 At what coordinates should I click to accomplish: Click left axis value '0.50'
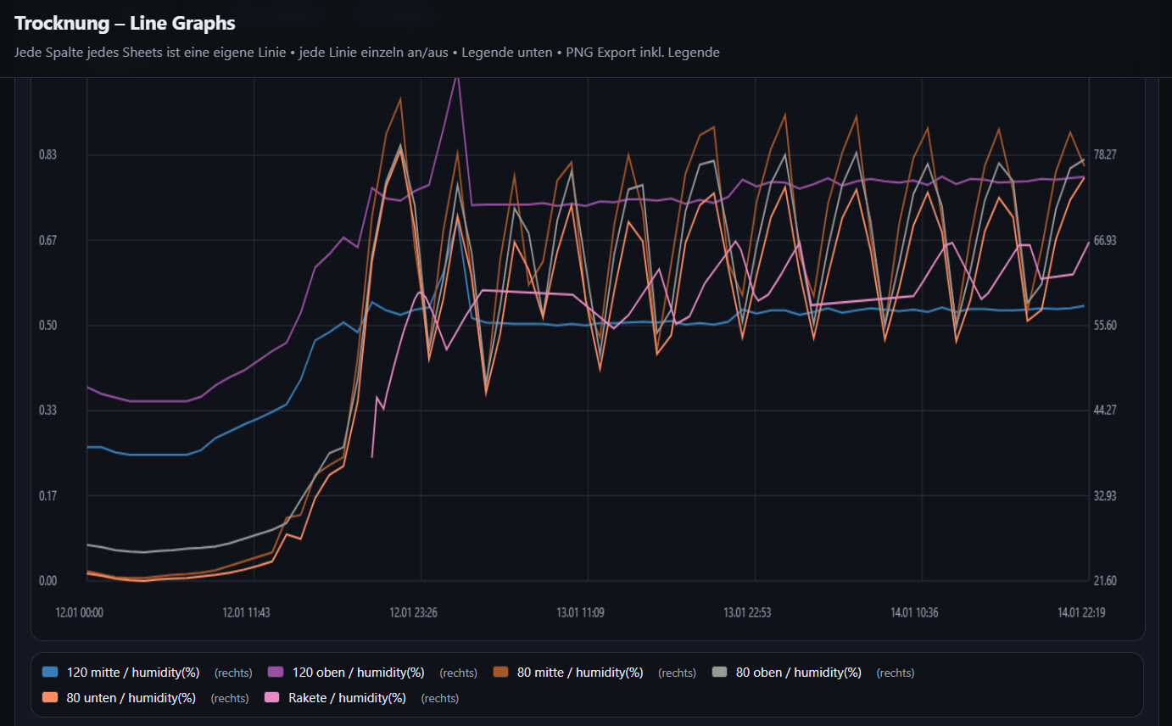pos(47,325)
